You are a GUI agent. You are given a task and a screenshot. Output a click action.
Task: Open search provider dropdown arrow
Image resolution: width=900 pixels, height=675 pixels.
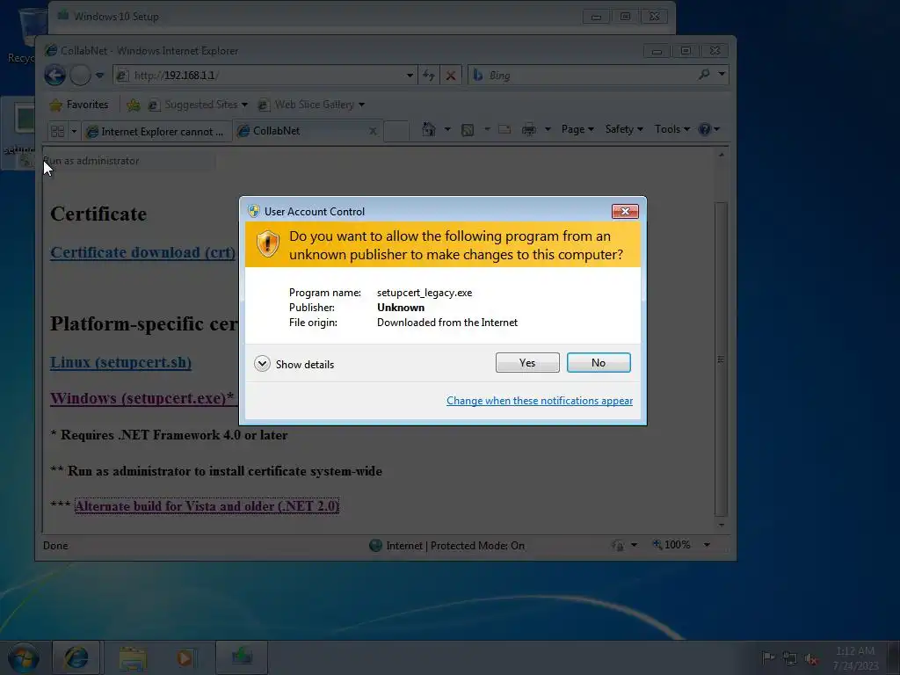tap(722, 75)
